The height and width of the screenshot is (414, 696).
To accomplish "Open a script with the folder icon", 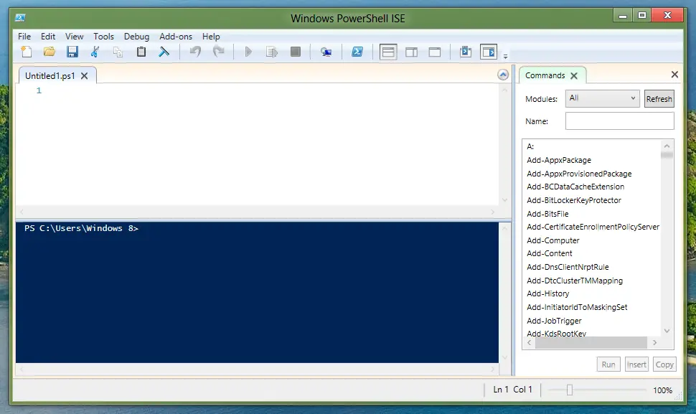I will pos(50,52).
